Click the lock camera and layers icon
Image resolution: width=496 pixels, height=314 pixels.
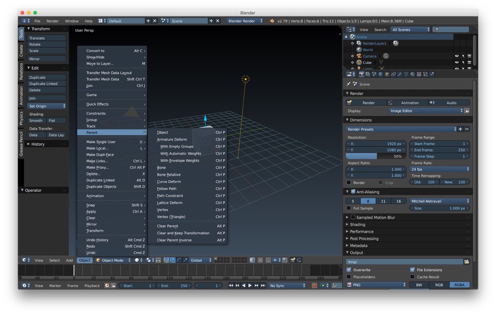252,260
